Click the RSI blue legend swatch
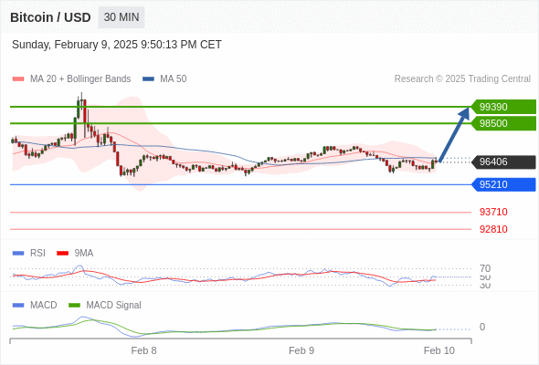 point(18,254)
